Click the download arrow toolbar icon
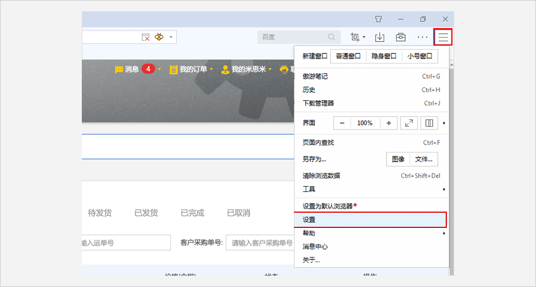Screen dimensions: 536x287 [380, 37]
